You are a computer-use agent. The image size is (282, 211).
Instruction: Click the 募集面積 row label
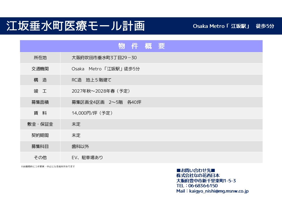[x=40, y=102]
